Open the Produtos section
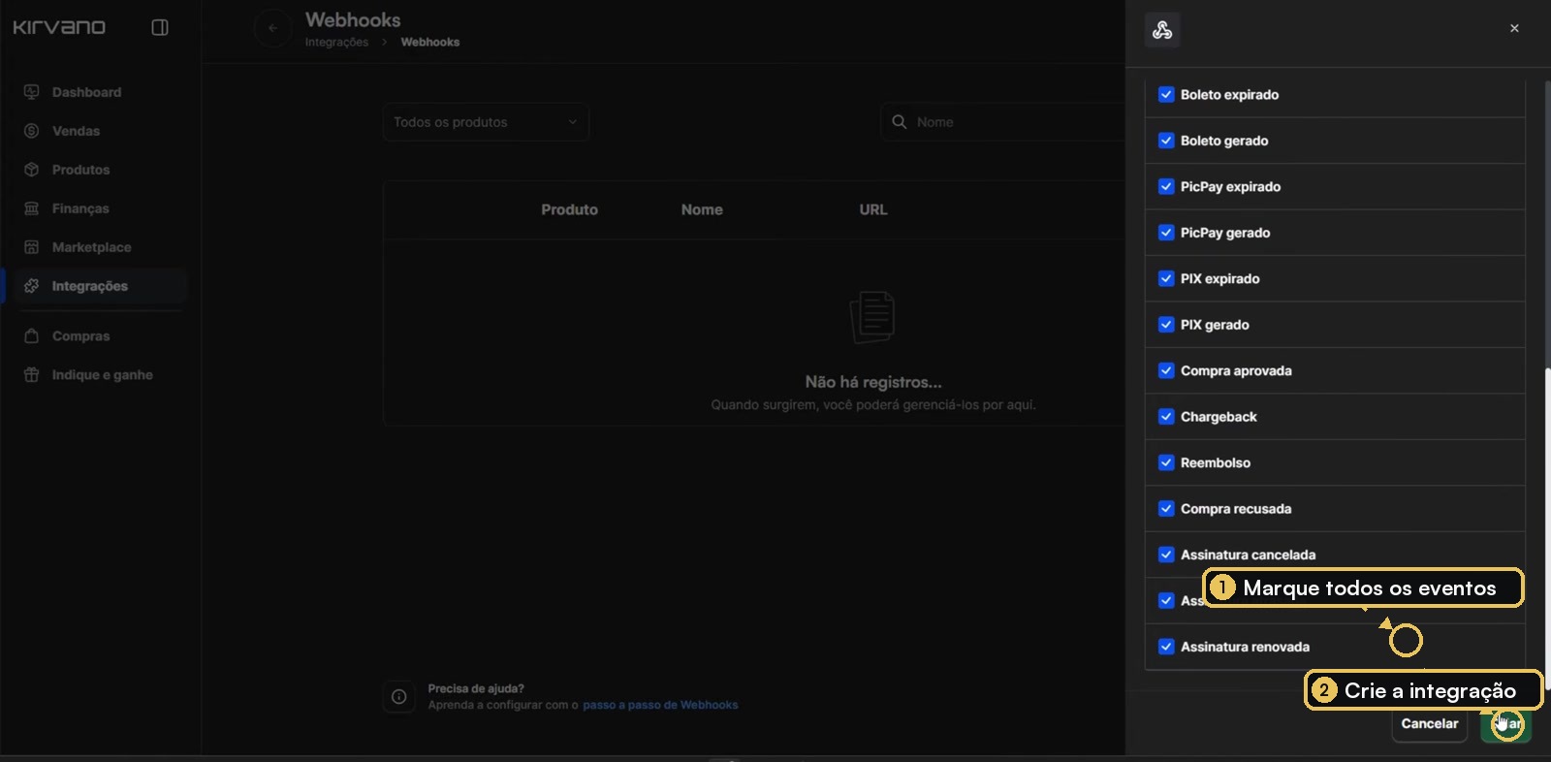The height and width of the screenshot is (762, 1551). (x=80, y=170)
